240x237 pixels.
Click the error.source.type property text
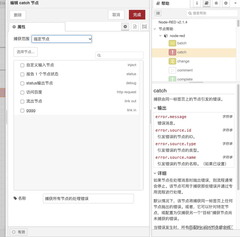tap(176, 144)
